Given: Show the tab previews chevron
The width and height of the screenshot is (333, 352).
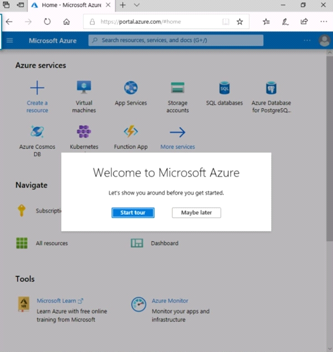Looking at the screenshot, I should 137,5.
